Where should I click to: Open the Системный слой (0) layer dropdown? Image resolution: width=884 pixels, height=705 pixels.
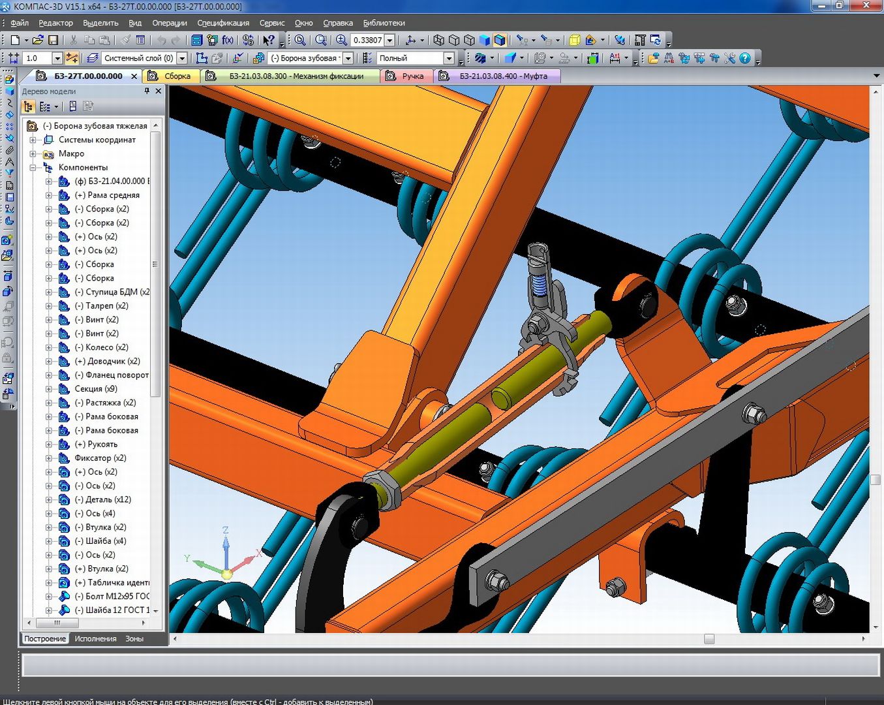(182, 58)
